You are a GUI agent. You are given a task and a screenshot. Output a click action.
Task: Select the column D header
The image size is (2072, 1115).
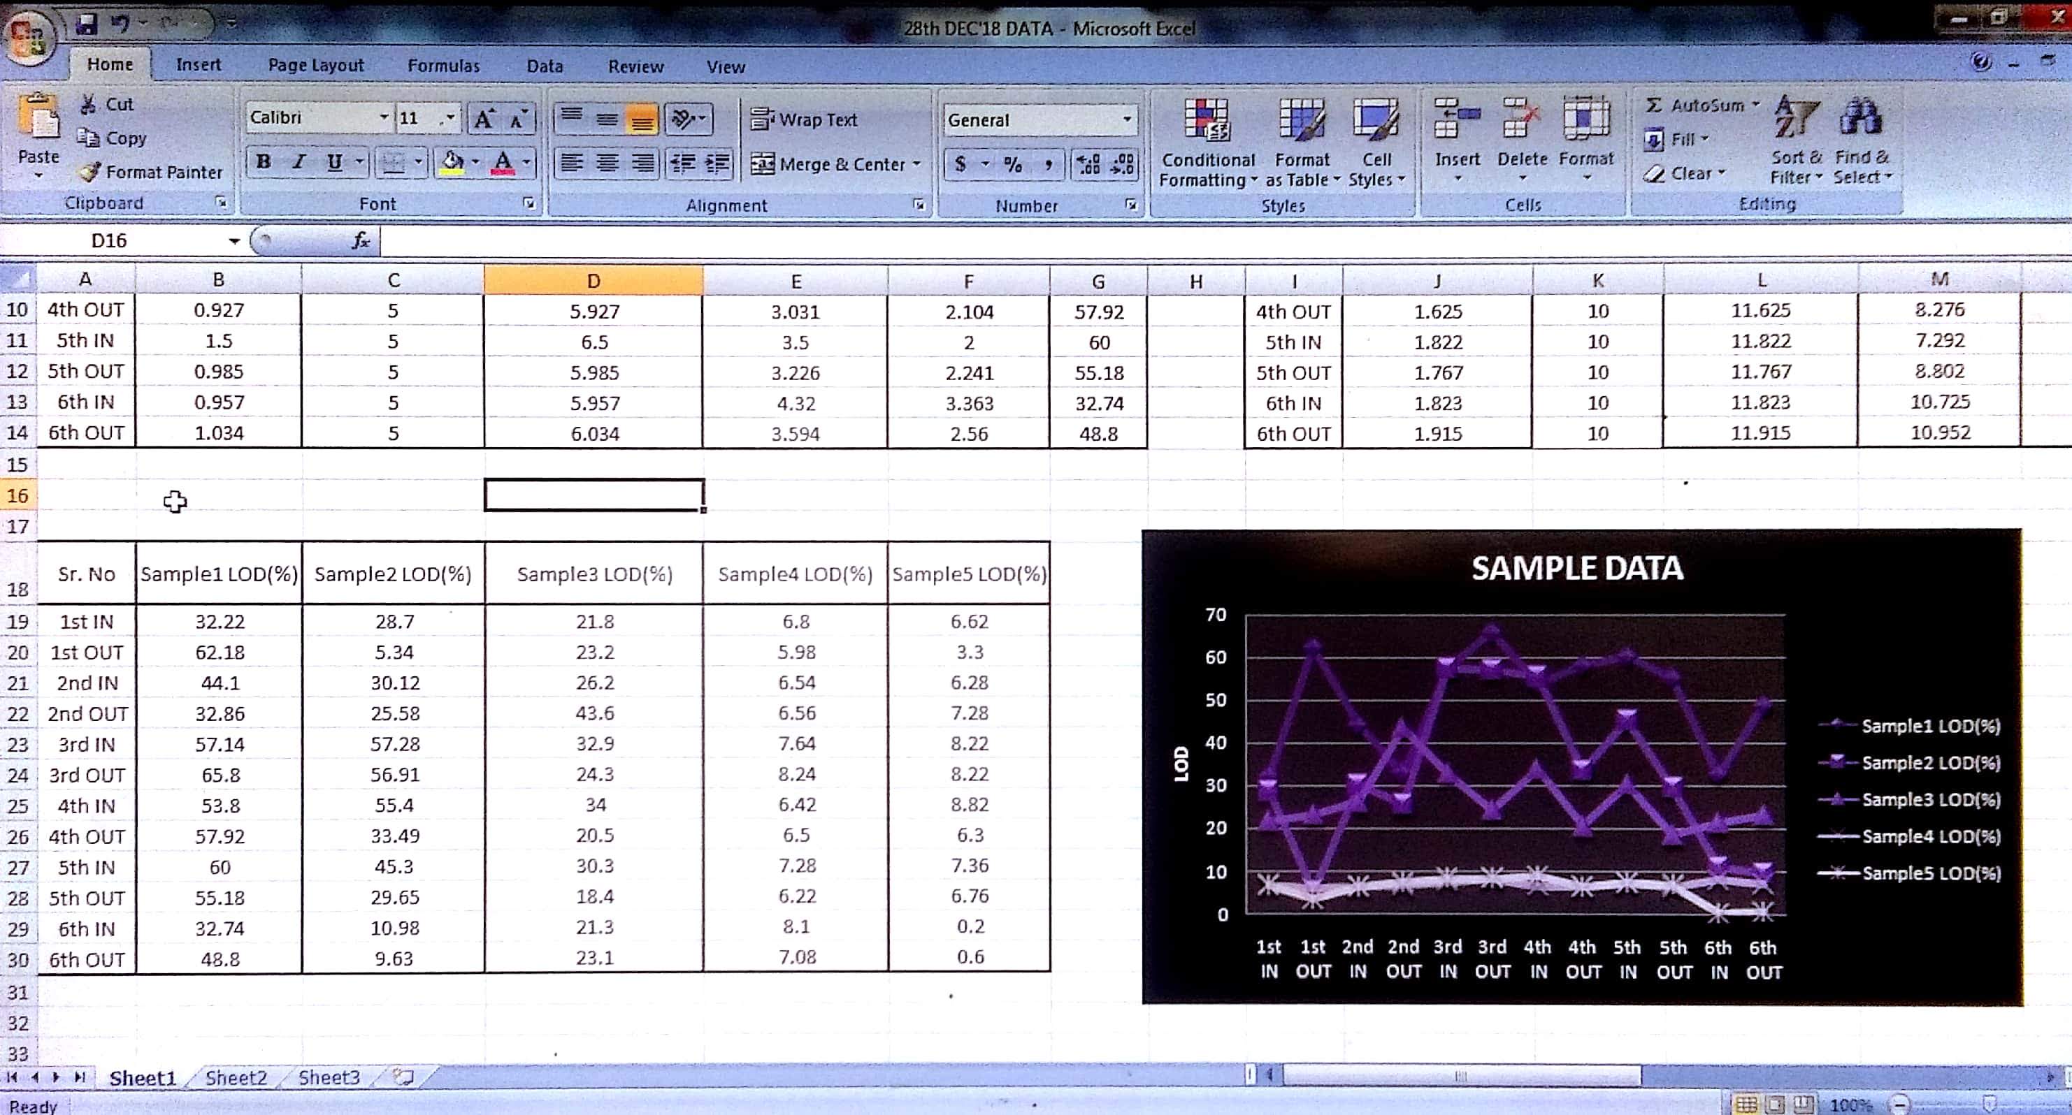pos(593,281)
